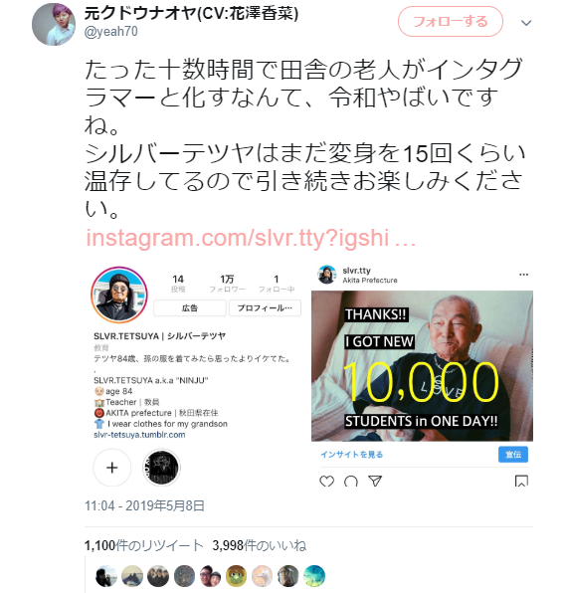This screenshot has width=563, height=593.
Task: Click the blue 宣伝 promote button
Action: click(x=513, y=455)
